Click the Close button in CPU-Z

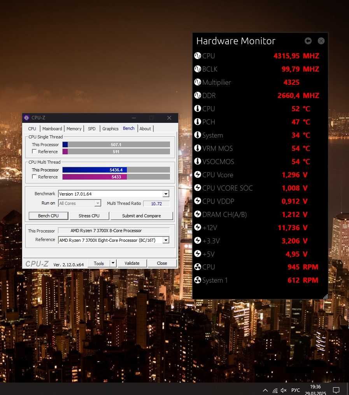tap(162, 263)
